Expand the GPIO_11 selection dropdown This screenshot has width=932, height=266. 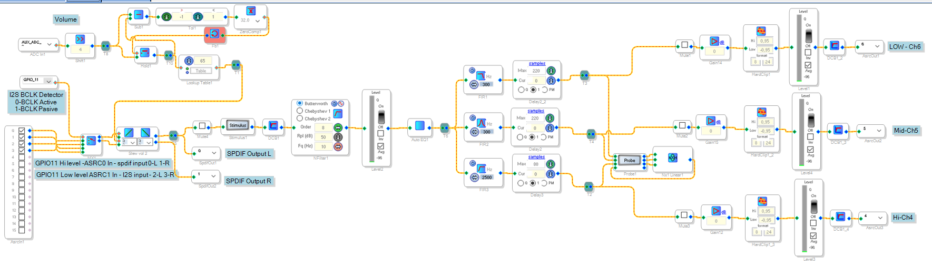[x=48, y=81]
